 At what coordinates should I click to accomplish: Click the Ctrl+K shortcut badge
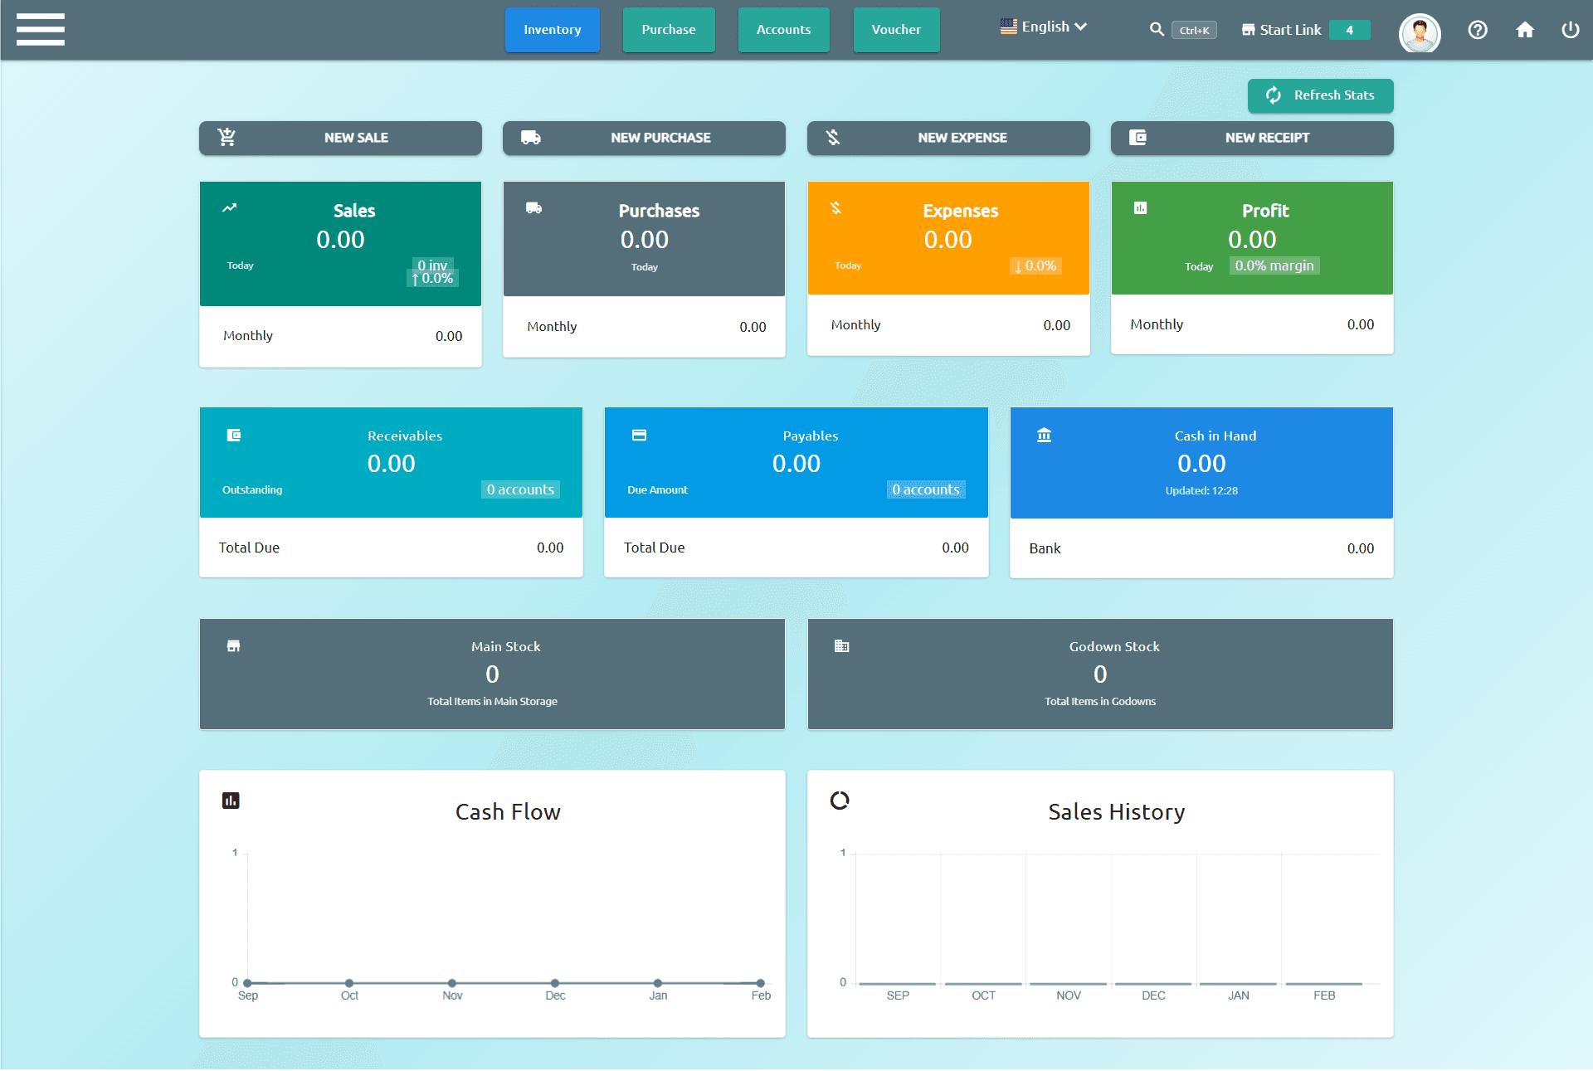pyautogui.click(x=1193, y=29)
